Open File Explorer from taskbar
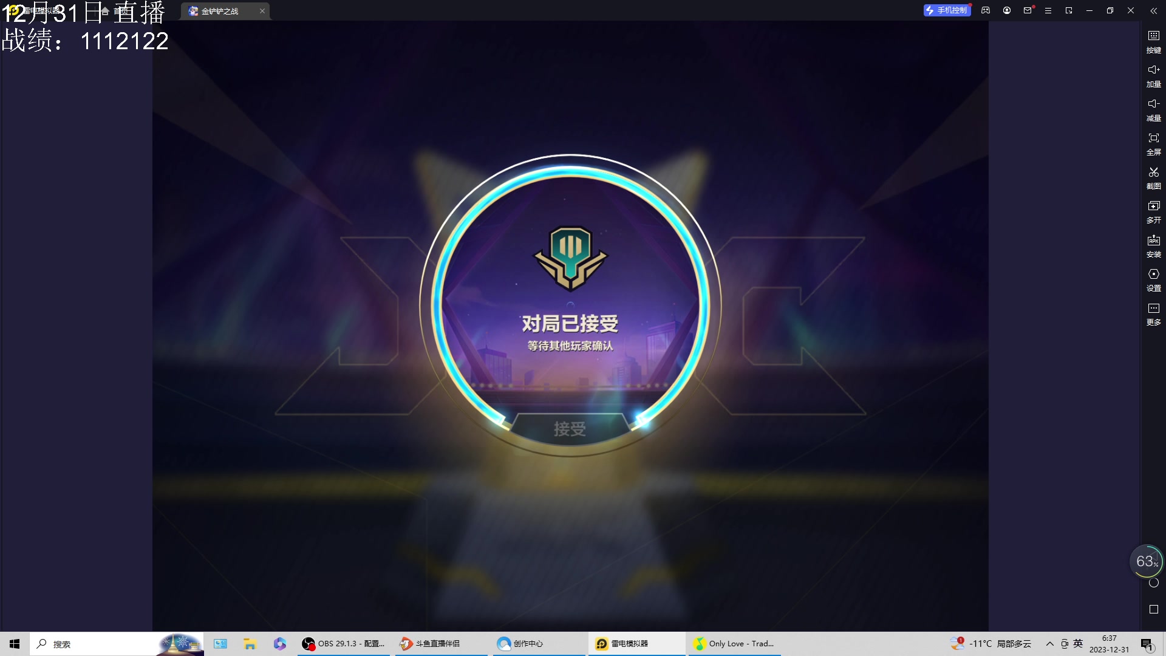The height and width of the screenshot is (656, 1166). click(x=250, y=644)
